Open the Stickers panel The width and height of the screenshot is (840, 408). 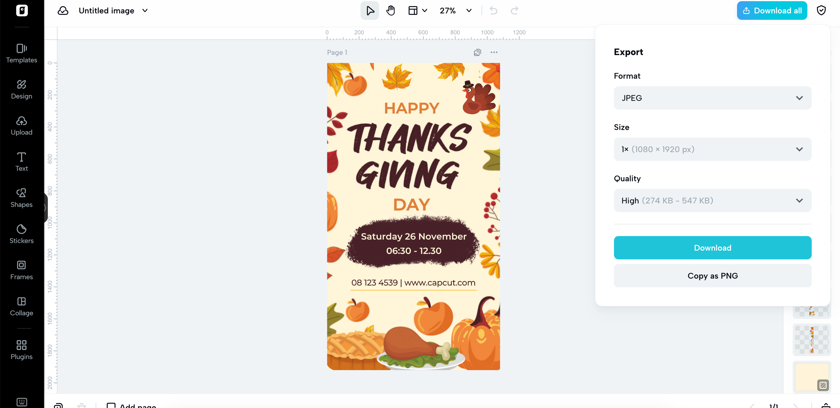22,234
